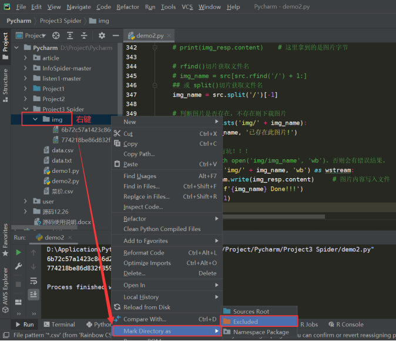
Task: Collapse the Project3 Spider folder
Action: (x=27, y=109)
